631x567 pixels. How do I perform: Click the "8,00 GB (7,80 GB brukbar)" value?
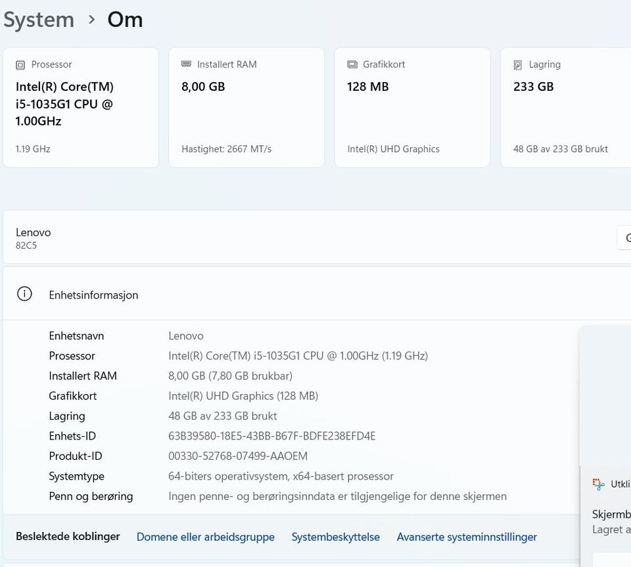(231, 376)
